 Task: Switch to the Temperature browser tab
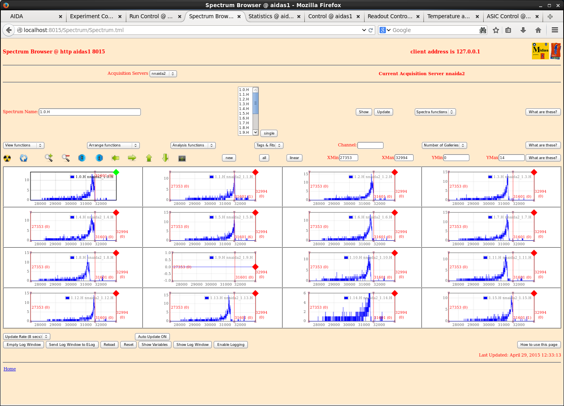tap(448, 16)
